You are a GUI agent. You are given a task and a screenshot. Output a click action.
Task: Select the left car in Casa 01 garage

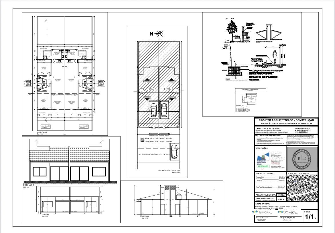(153, 110)
